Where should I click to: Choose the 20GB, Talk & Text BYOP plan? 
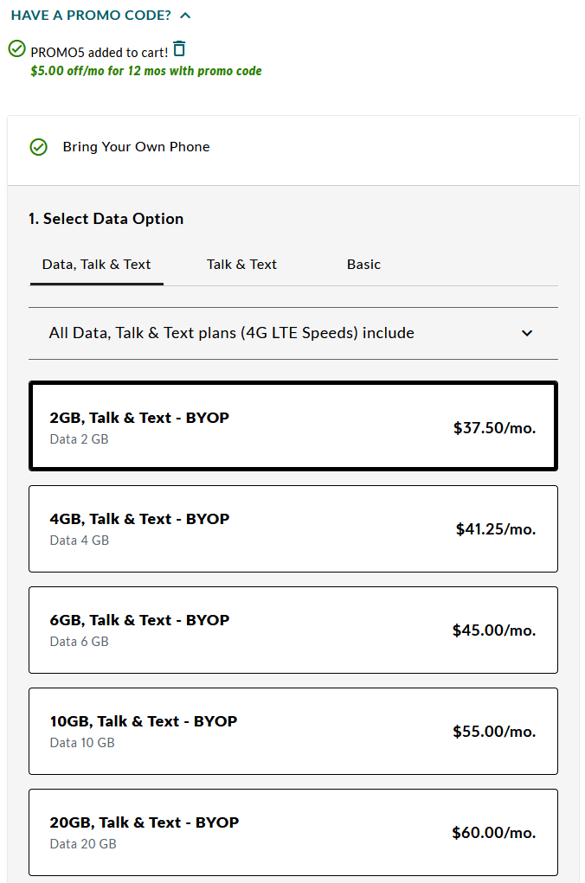pyautogui.click(x=292, y=832)
